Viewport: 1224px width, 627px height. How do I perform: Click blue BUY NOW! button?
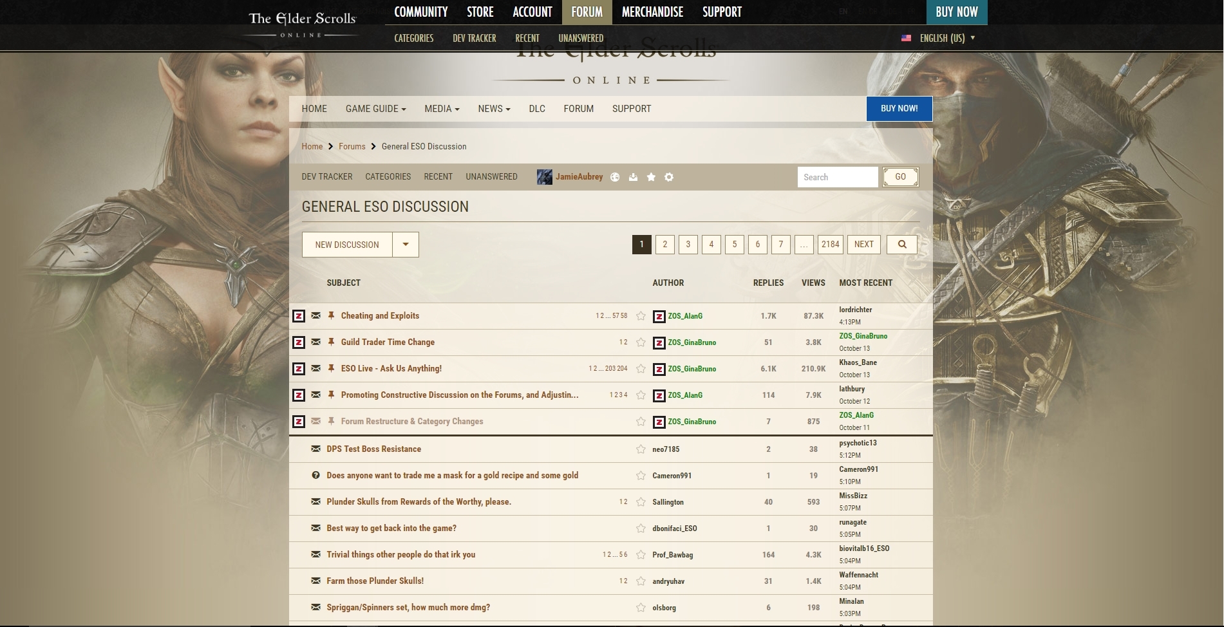point(899,109)
